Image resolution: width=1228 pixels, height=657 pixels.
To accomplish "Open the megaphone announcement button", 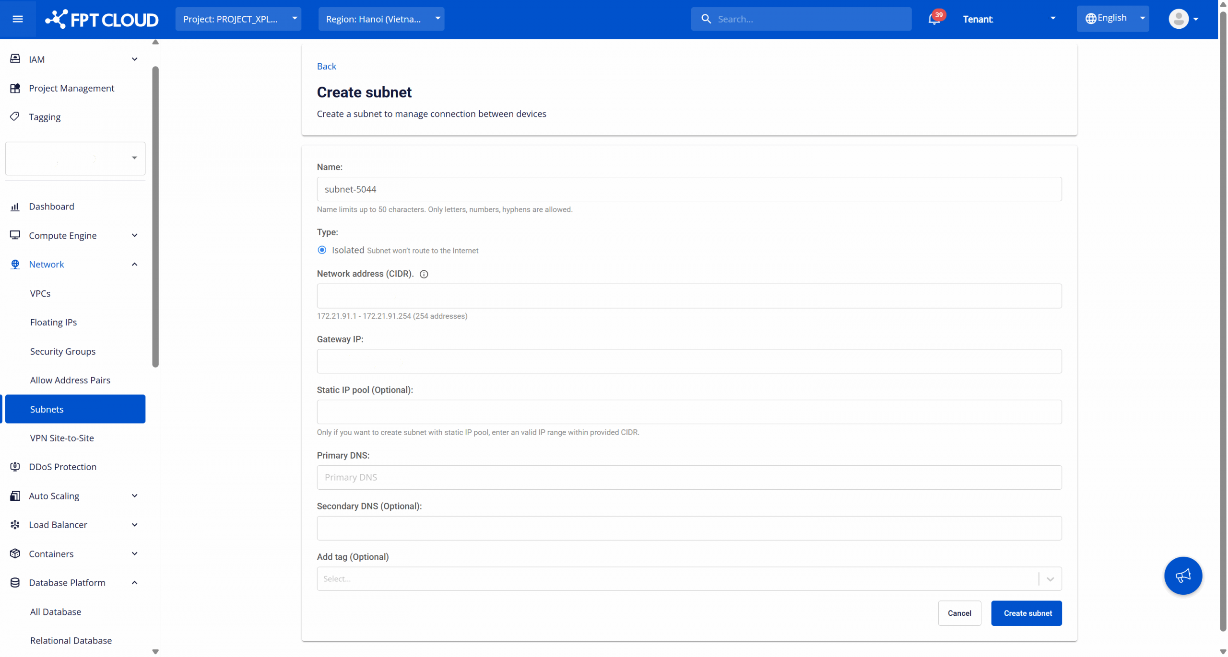I will (x=1182, y=576).
